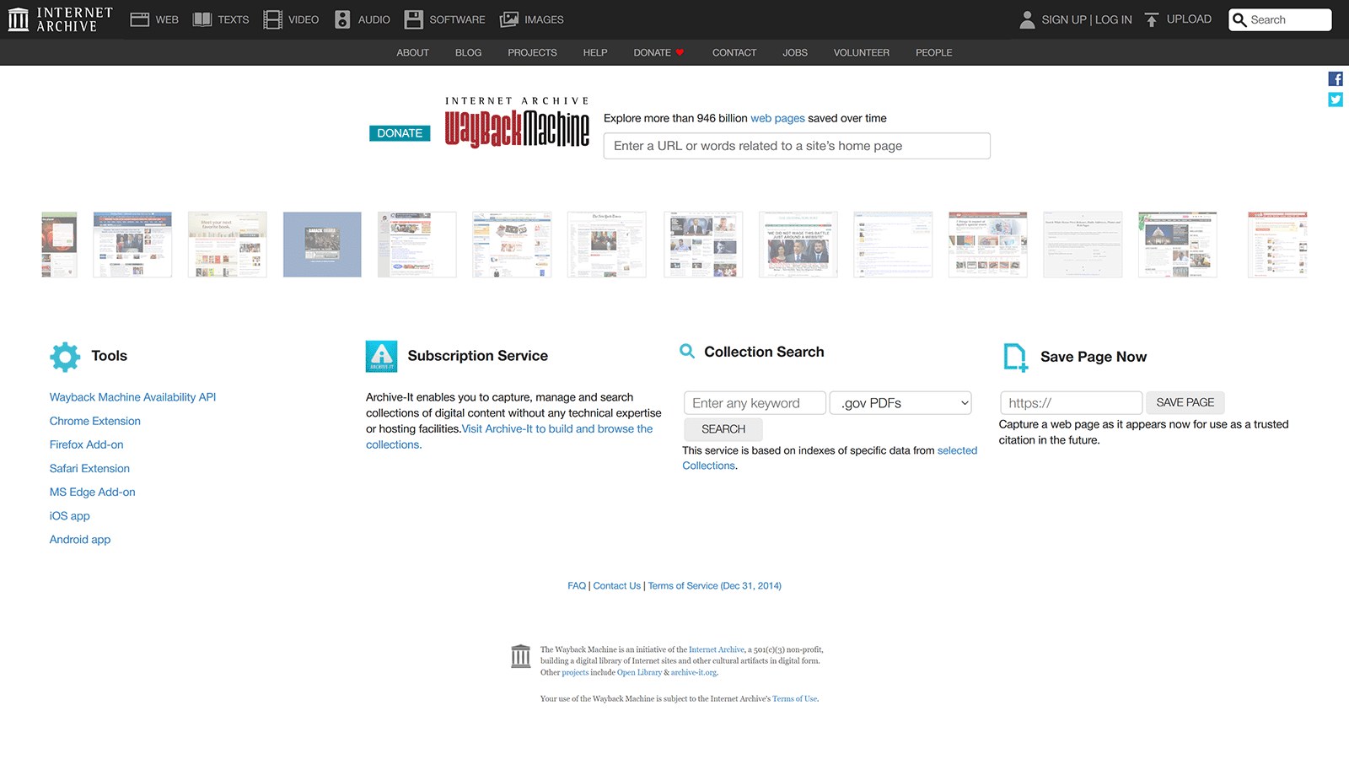Select the TEXTS section icon
This screenshot has height=759, width=1349.
click(x=202, y=19)
